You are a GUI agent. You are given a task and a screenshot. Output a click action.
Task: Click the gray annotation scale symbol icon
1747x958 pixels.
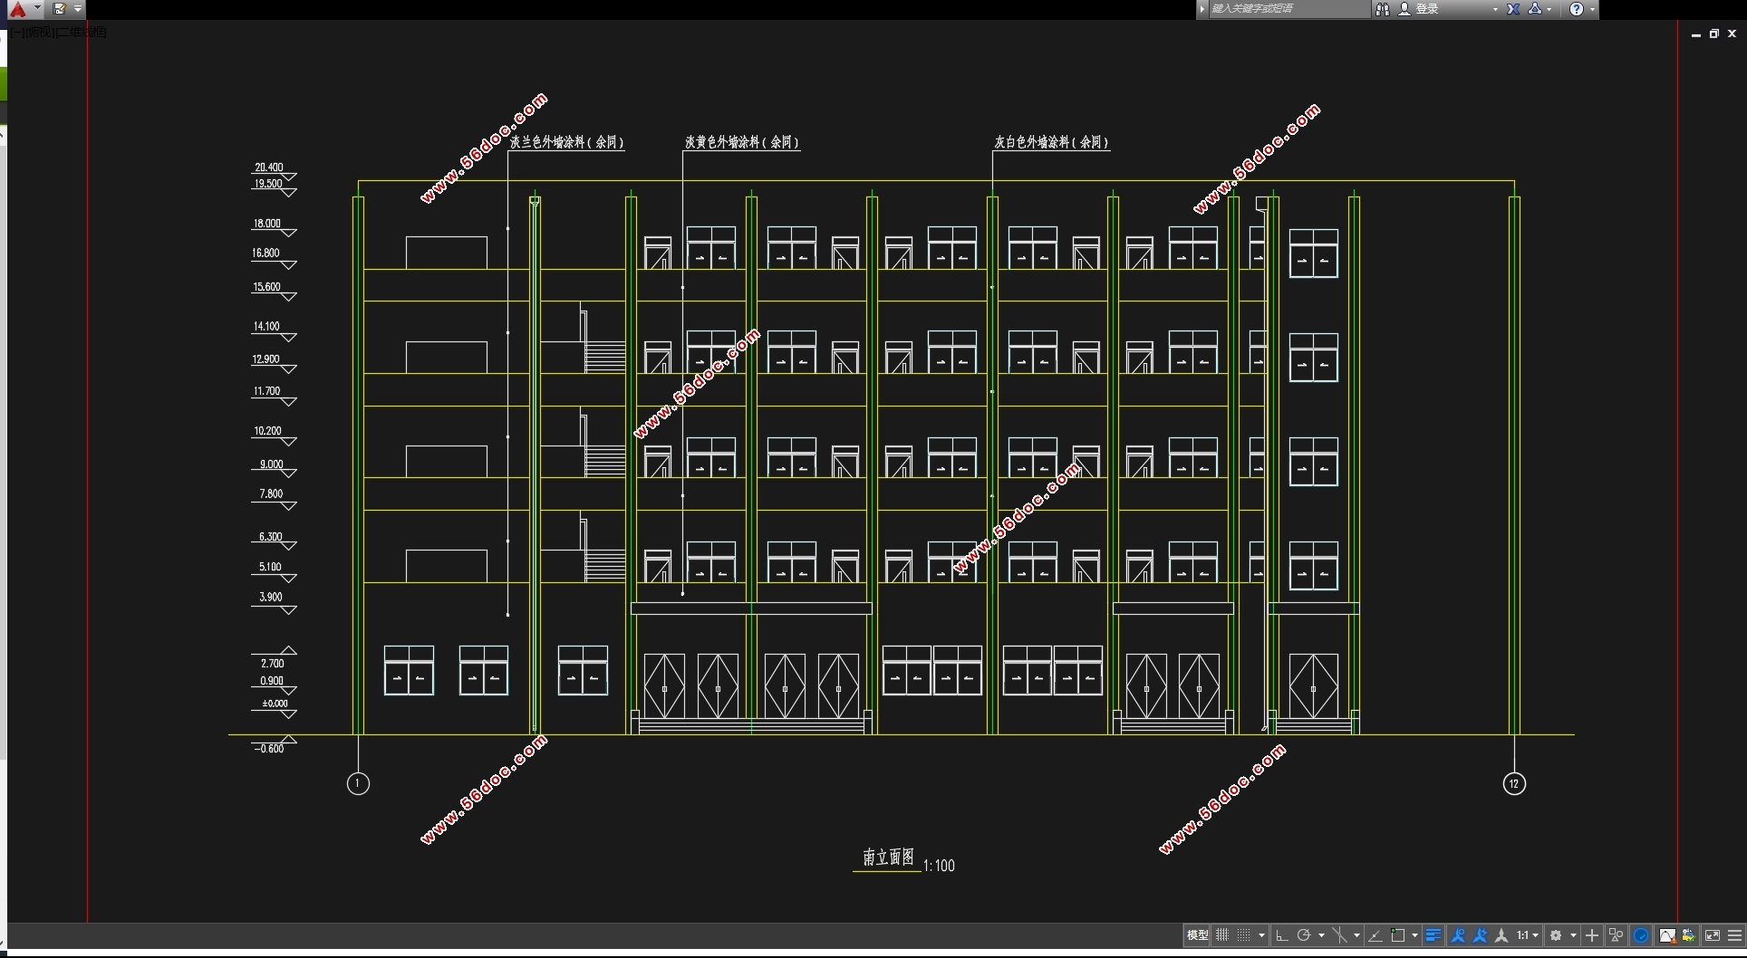[1501, 935]
